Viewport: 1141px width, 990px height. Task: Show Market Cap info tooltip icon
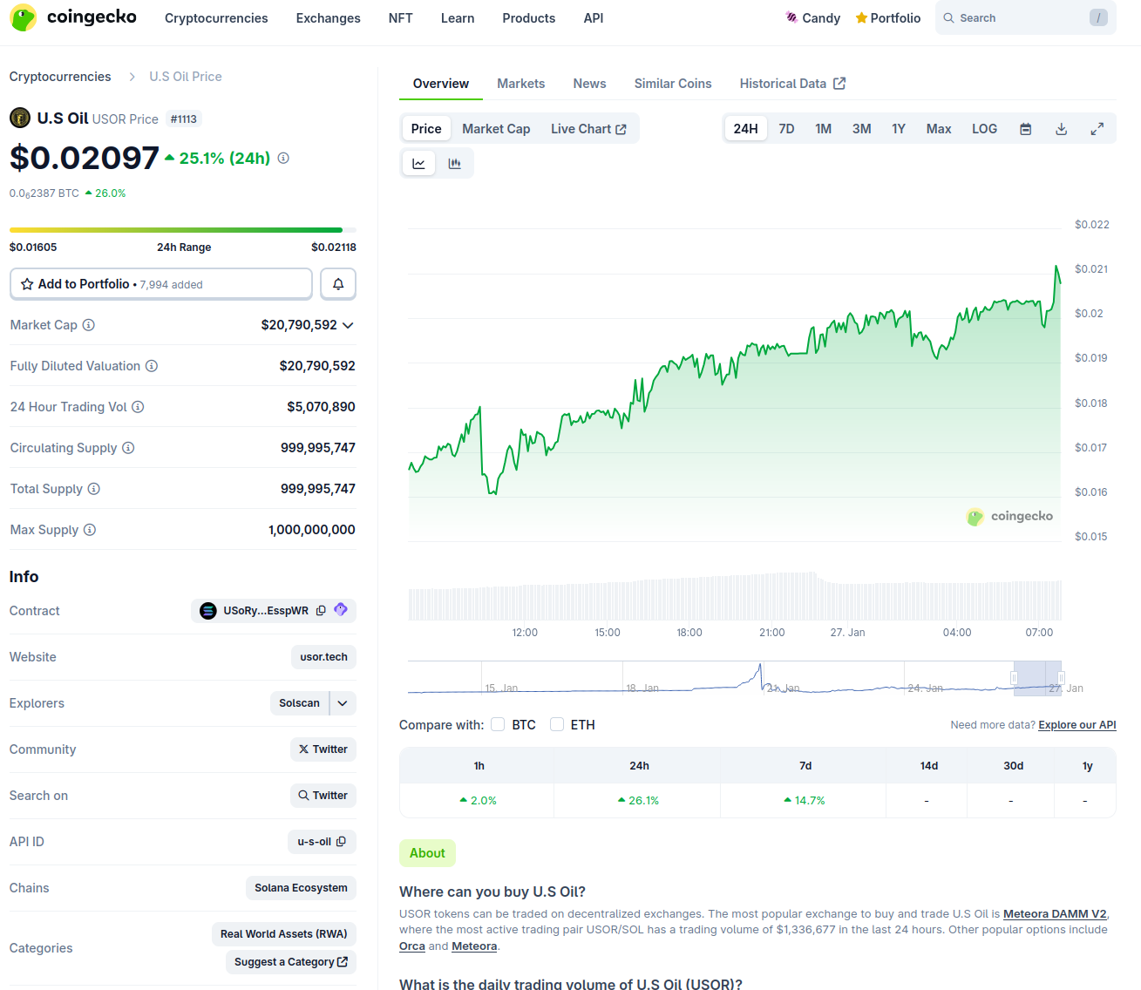click(89, 325)
